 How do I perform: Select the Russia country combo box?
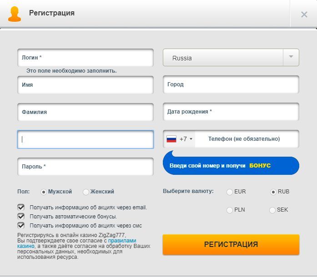tap(231, 57)
